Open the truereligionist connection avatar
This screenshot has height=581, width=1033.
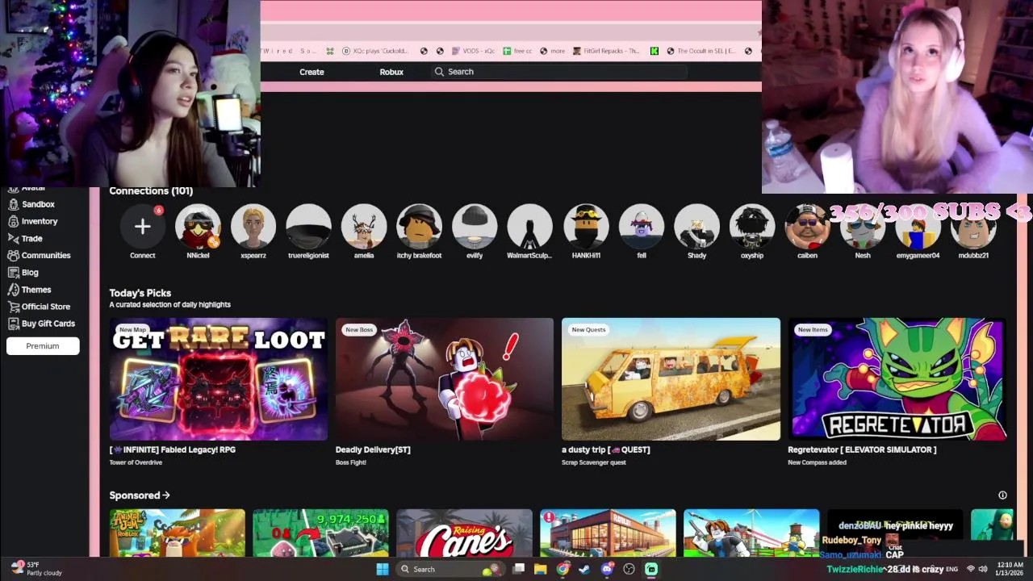pyautogui.click(x=308, y=227)
